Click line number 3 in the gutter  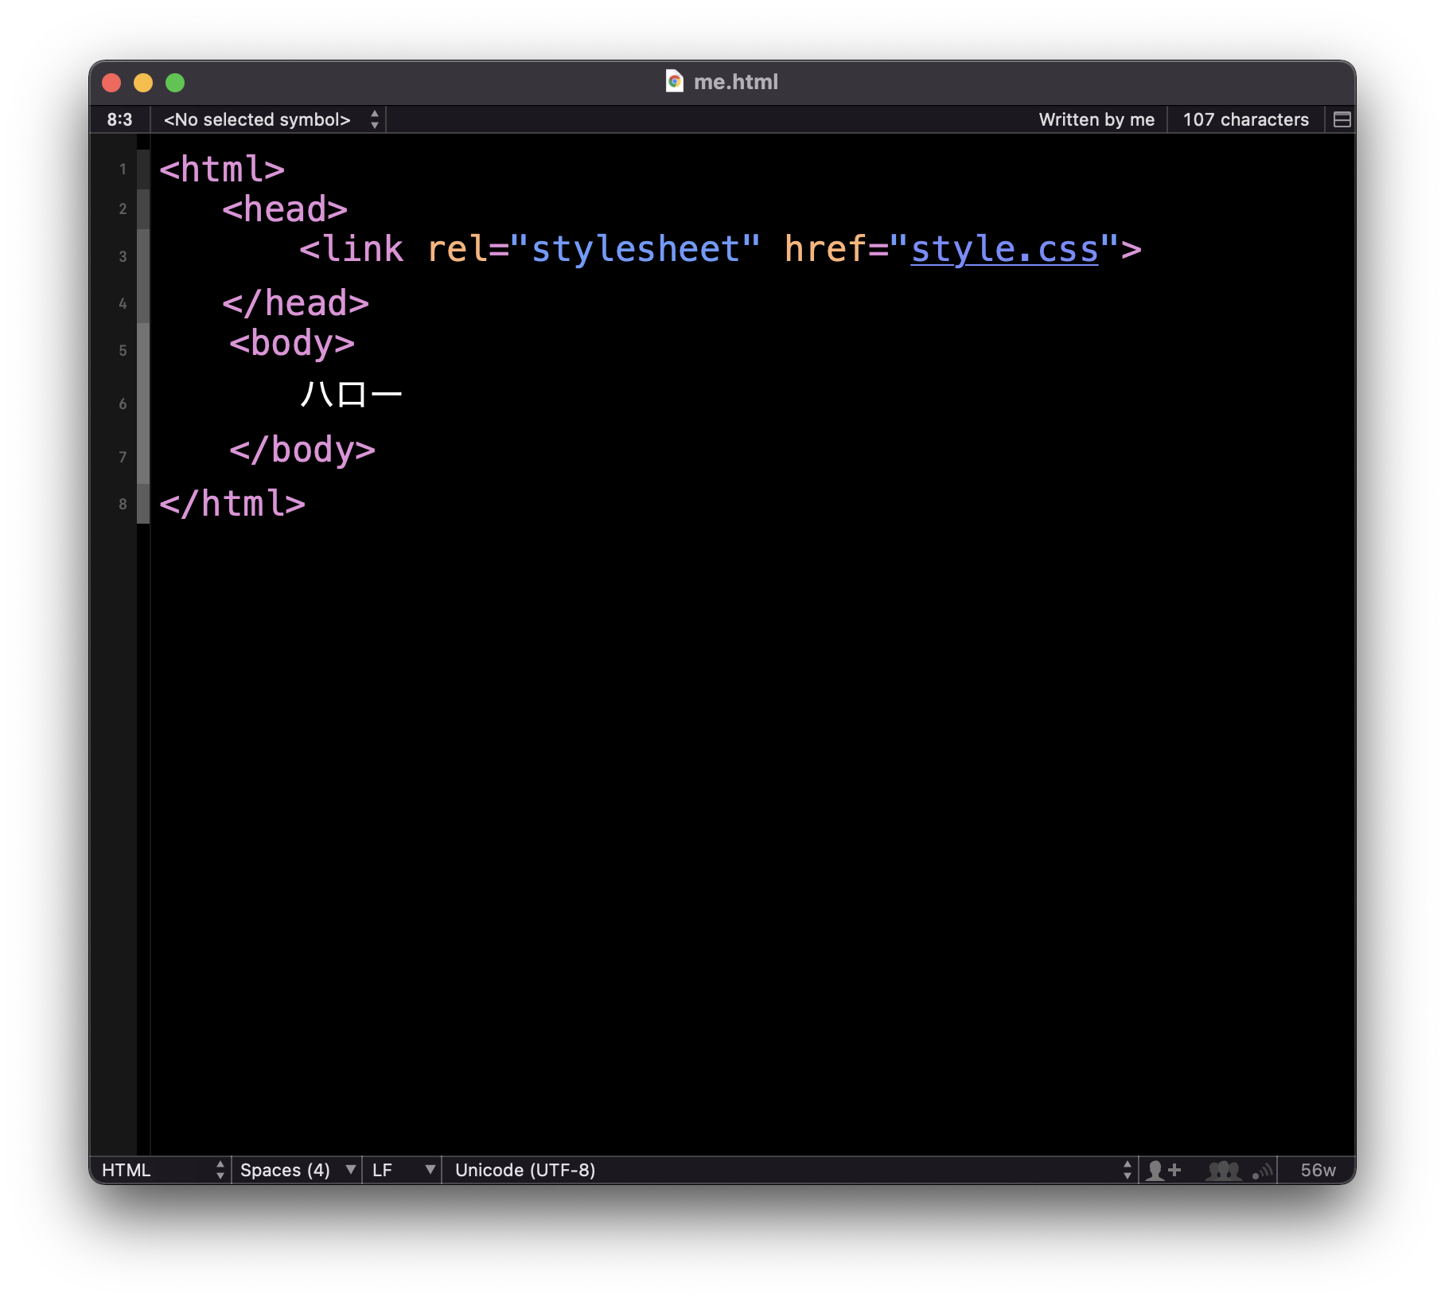pos(123,256)
